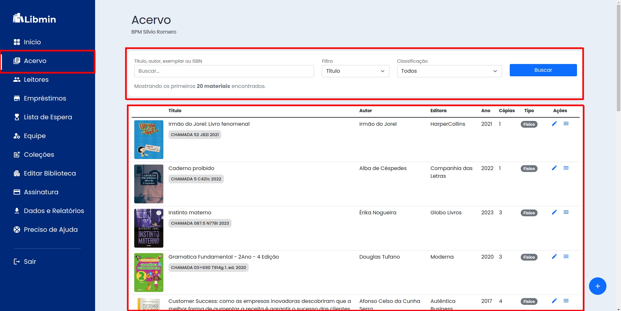
Task: Expand the Filtro dropdown set to Título
Action: (x=355, y=71)
